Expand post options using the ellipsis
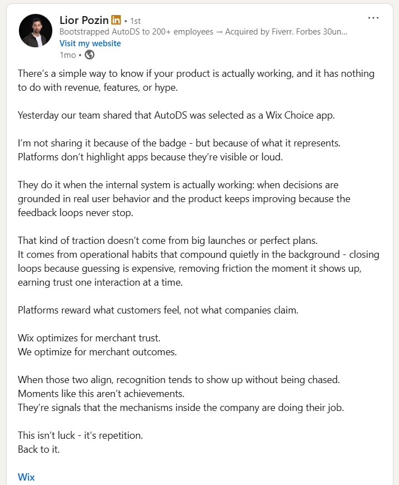Image resolution: width=399 pixels, height=485 pixels. tap(373, 17)
